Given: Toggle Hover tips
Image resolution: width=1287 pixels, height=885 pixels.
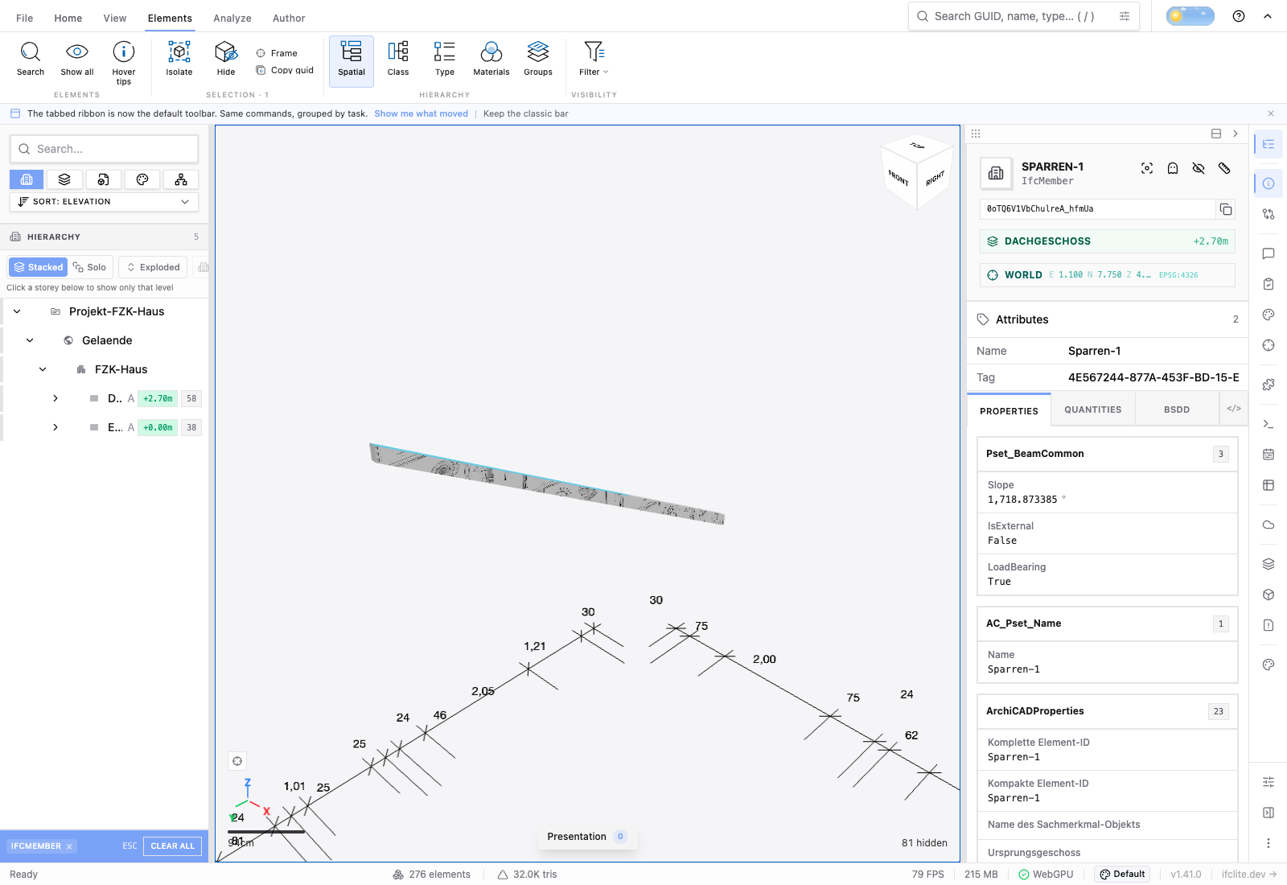Looking at the screenshot, I should 124,61.
